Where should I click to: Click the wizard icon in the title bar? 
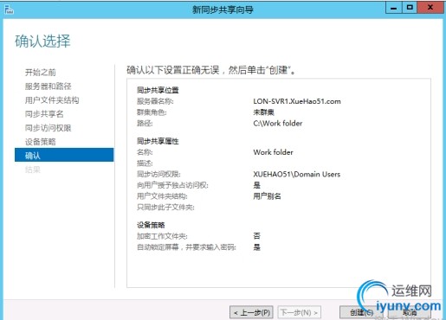coord(9,10)
